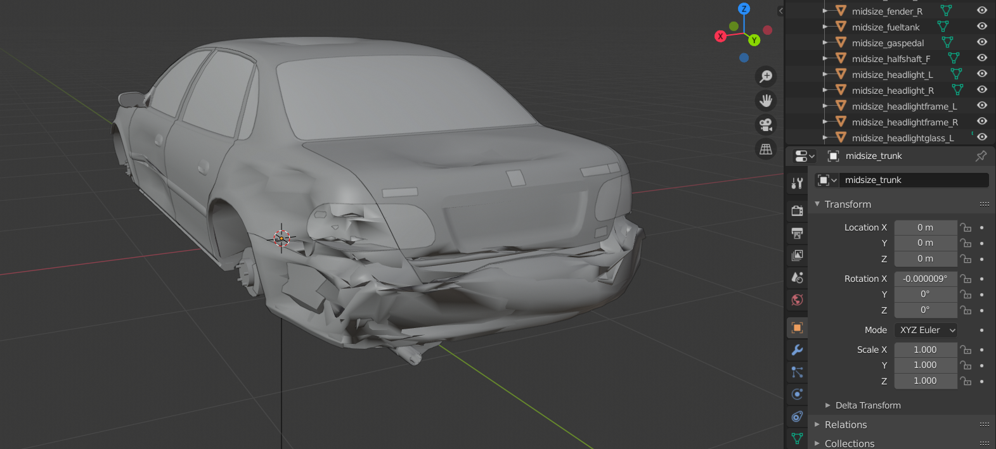Click the Move view hand icon
The image size is (996, 449).
(766, 101)
